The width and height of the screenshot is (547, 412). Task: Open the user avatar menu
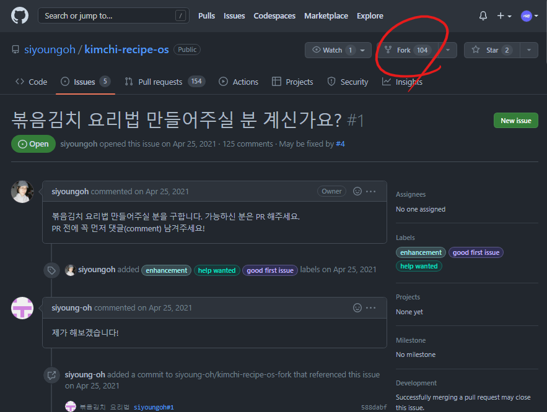tap(529, 16)
